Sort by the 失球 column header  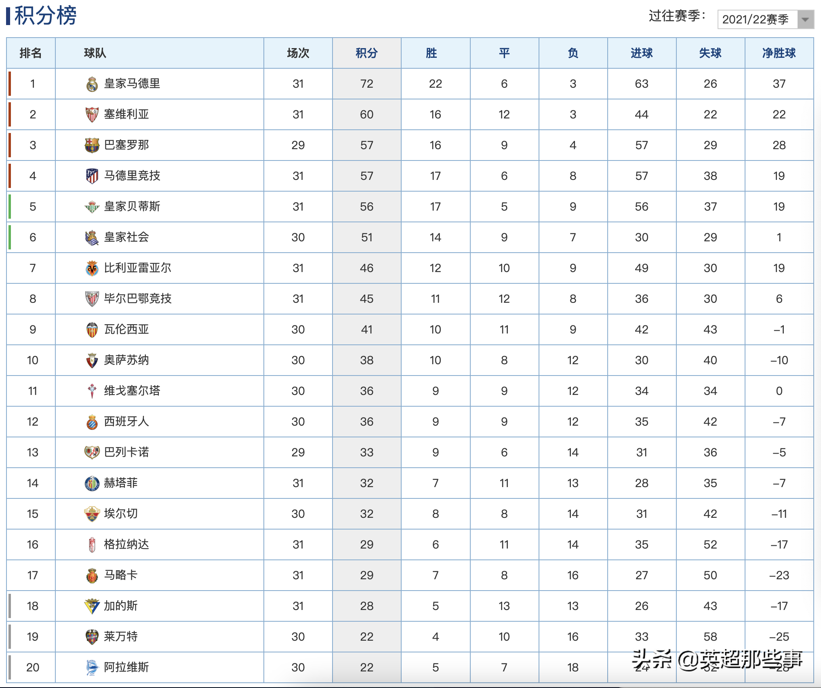pyautogui.click(x=710, y=53)
